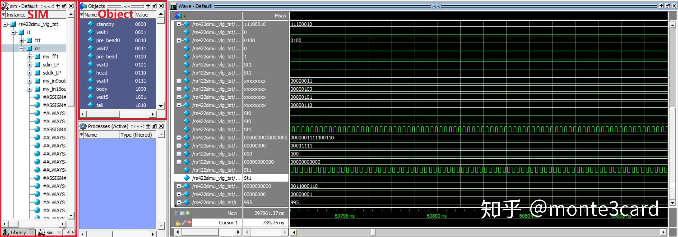
Task: Select the pre_head object in Objects list
Action: tap(107, 57)
